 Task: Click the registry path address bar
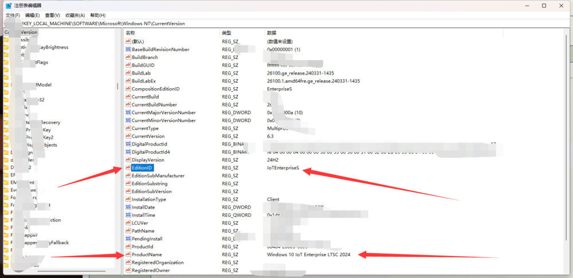tap(286, 24)
